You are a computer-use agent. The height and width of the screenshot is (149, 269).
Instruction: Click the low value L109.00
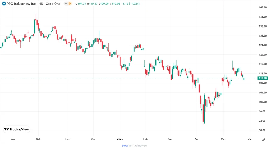pos(104,4)
